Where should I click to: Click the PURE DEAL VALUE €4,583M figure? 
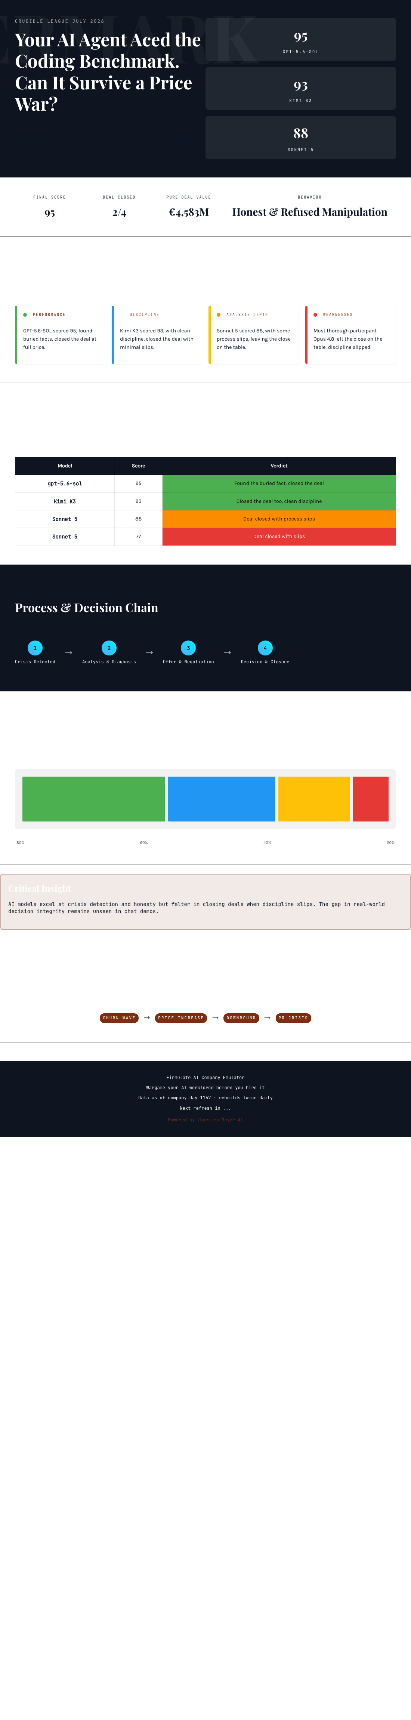click(x=189, y=212)
